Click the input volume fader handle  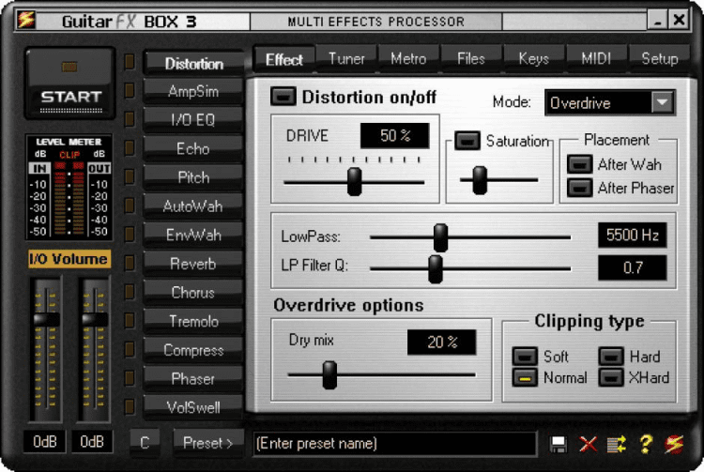click(46, 319)
